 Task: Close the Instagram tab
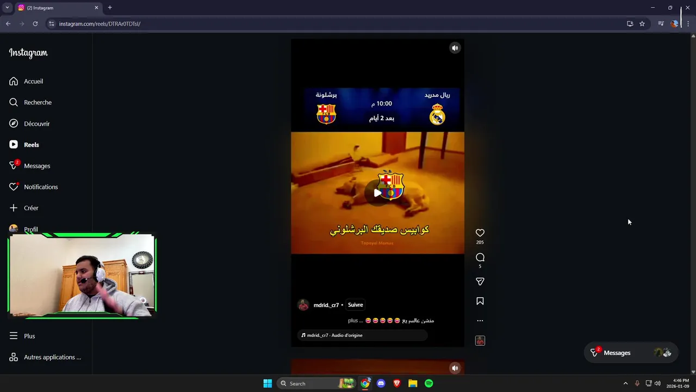(97, 8)
